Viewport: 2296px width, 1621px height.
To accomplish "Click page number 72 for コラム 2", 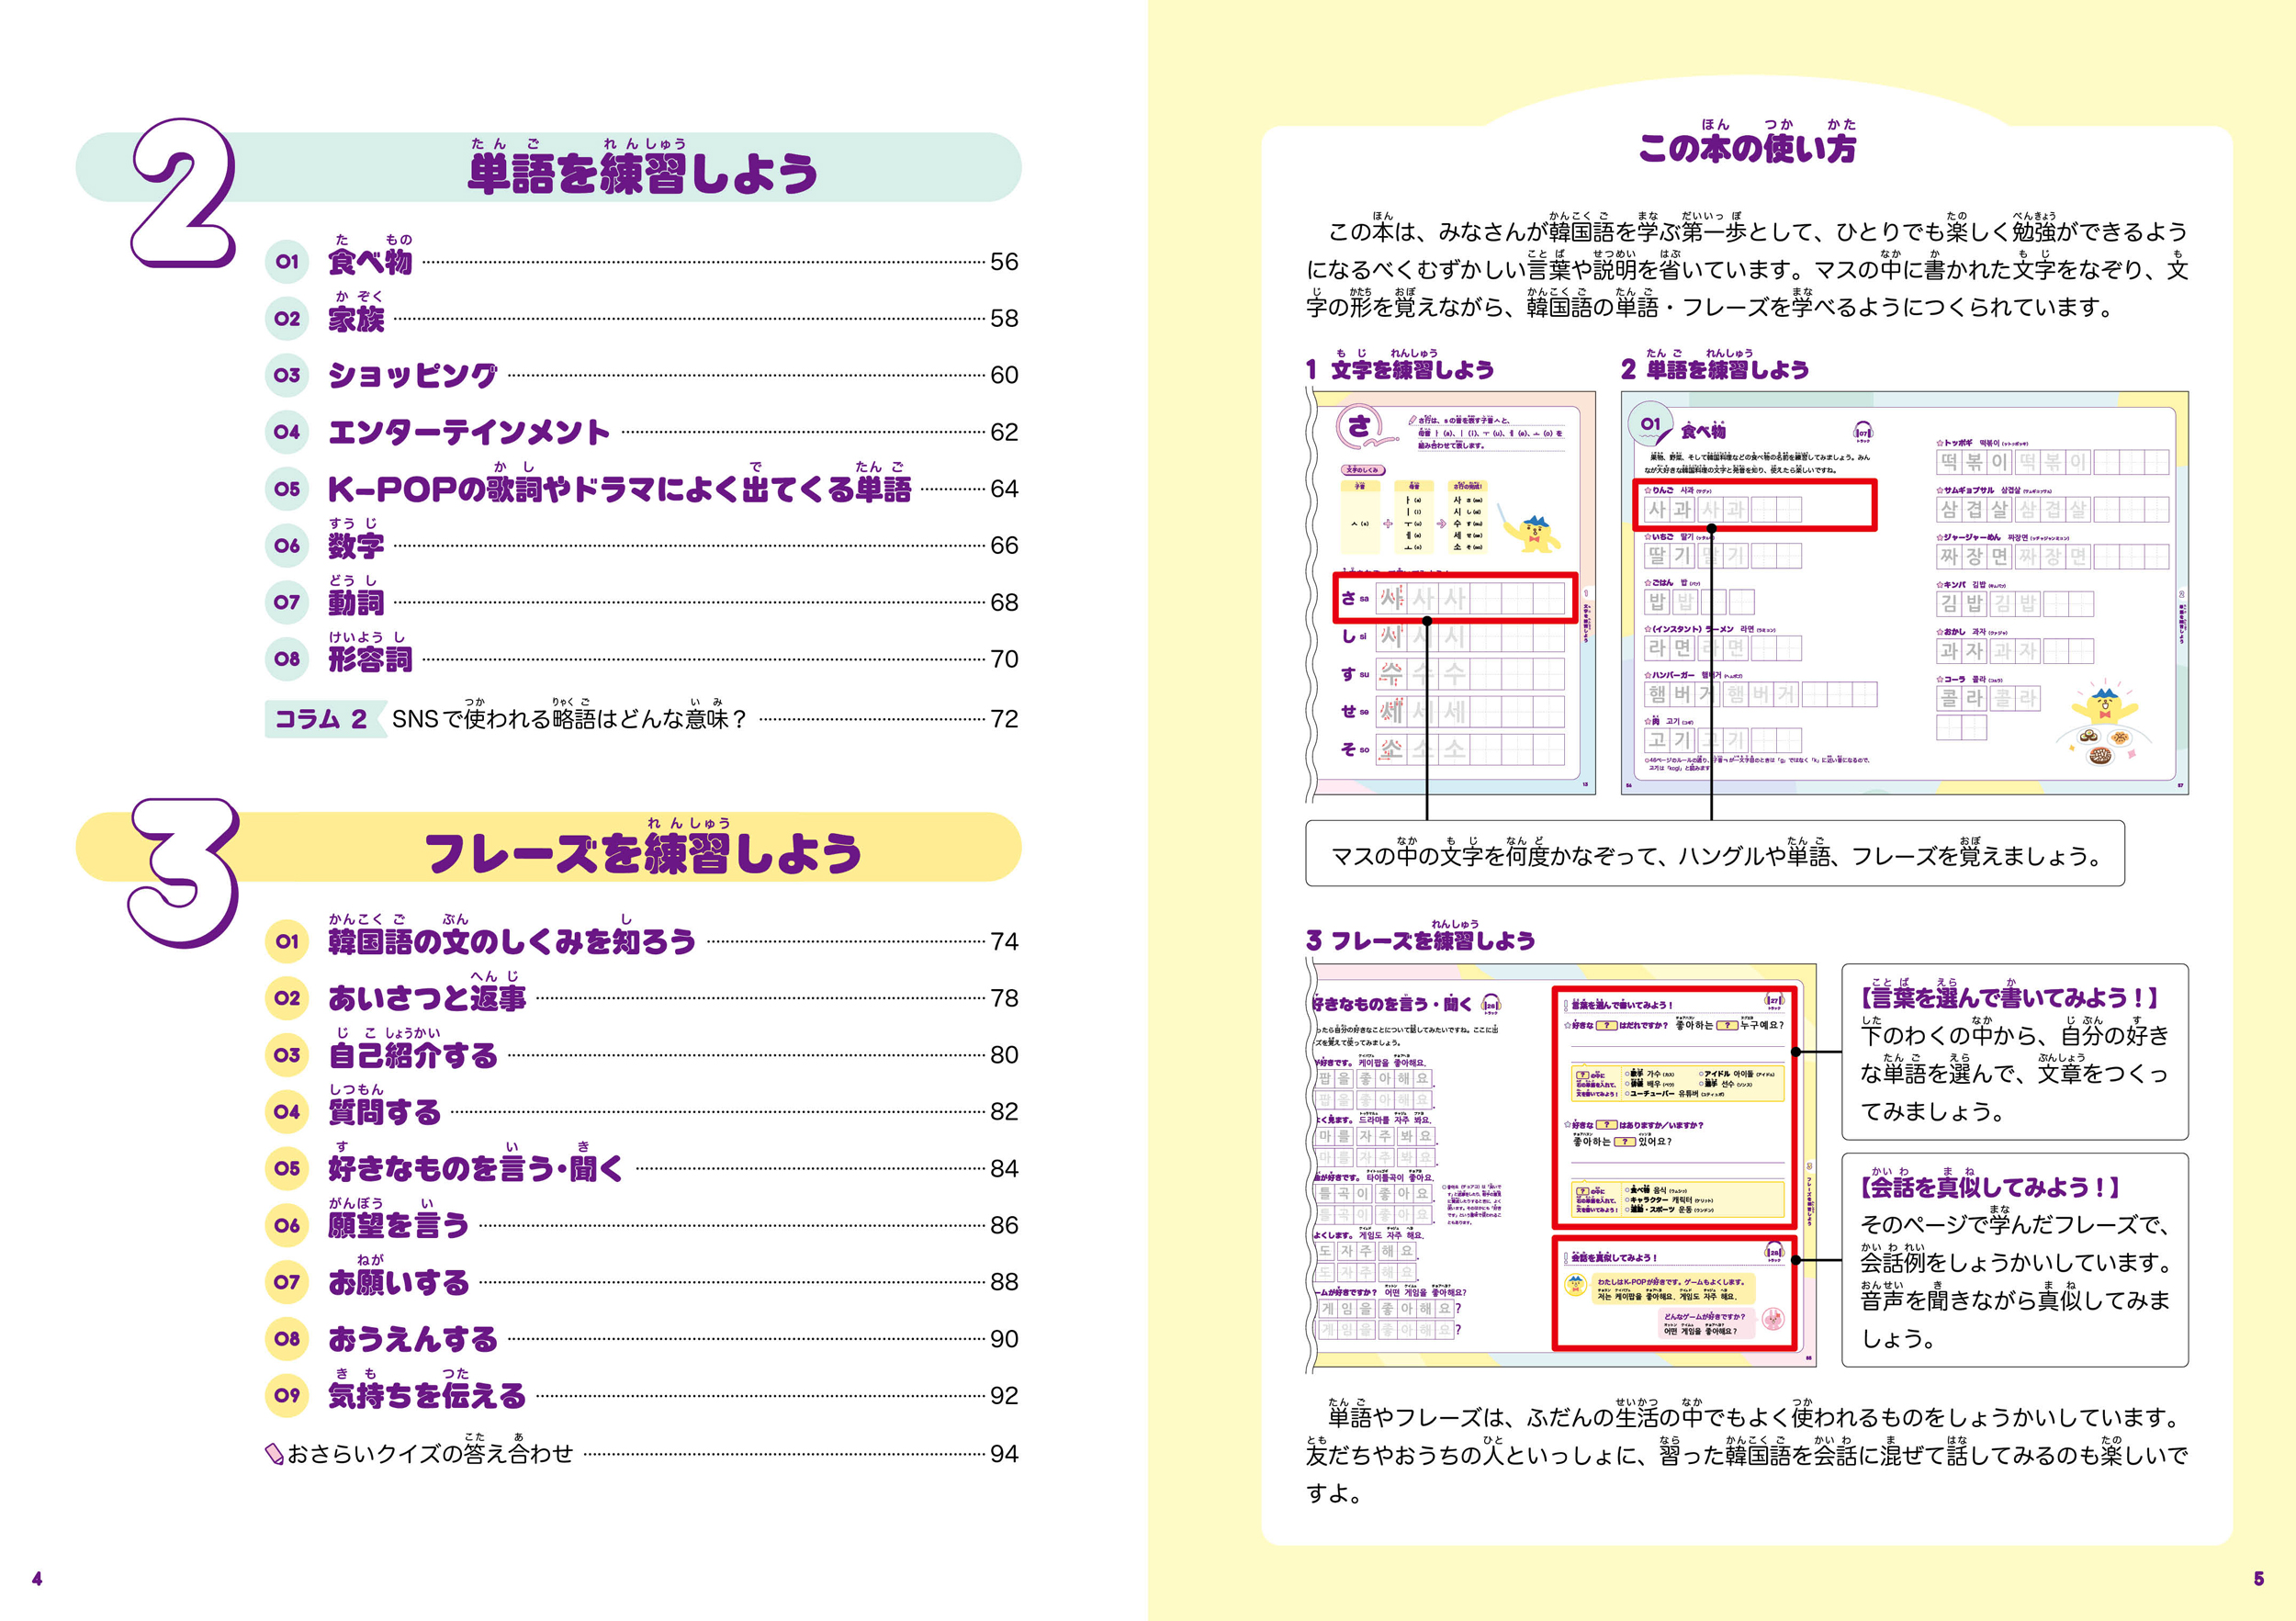I will pyautogui.click(x=1004, y=719).
